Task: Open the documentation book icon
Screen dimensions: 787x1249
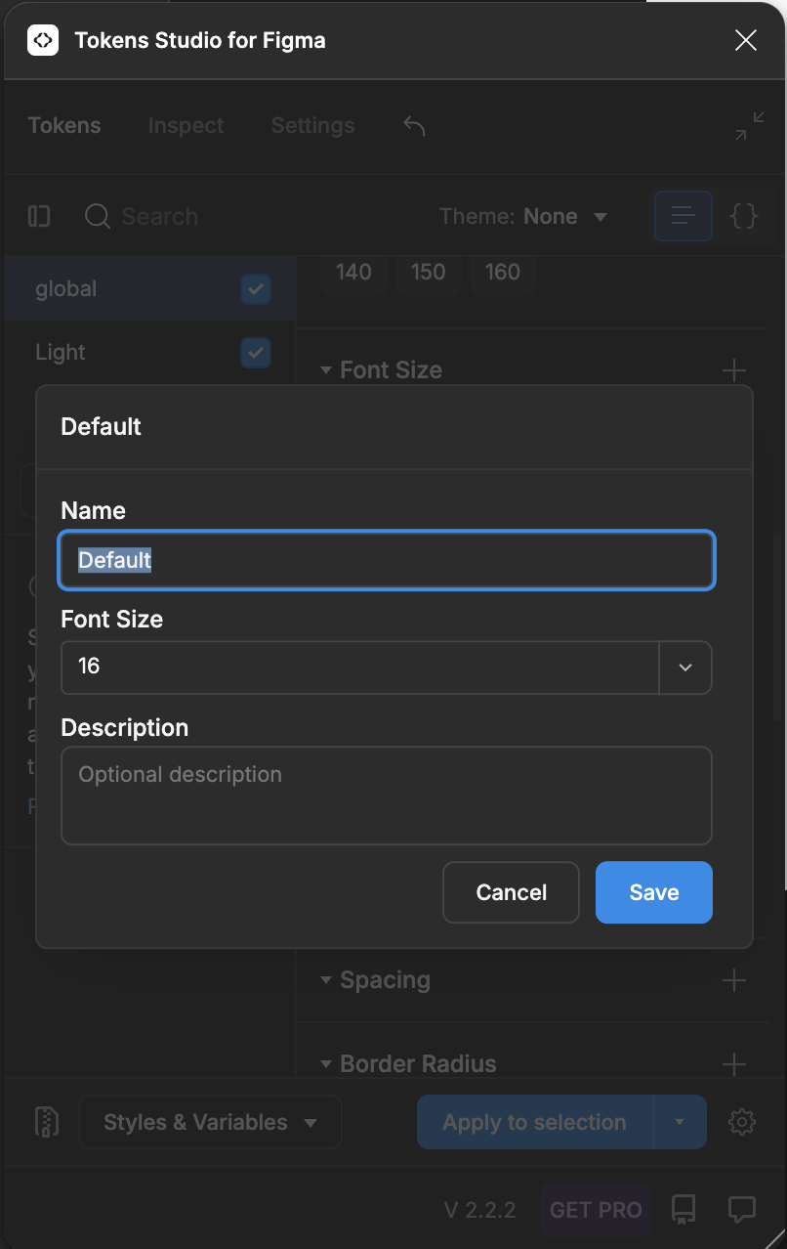Action: click(683, 1210)
